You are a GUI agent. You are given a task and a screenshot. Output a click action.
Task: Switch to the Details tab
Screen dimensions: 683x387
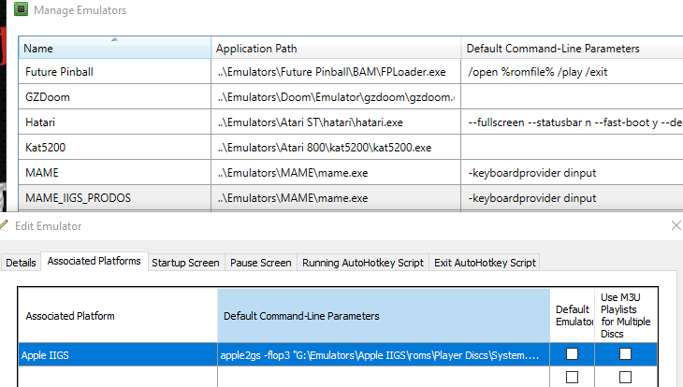click(x=21, y=263)
